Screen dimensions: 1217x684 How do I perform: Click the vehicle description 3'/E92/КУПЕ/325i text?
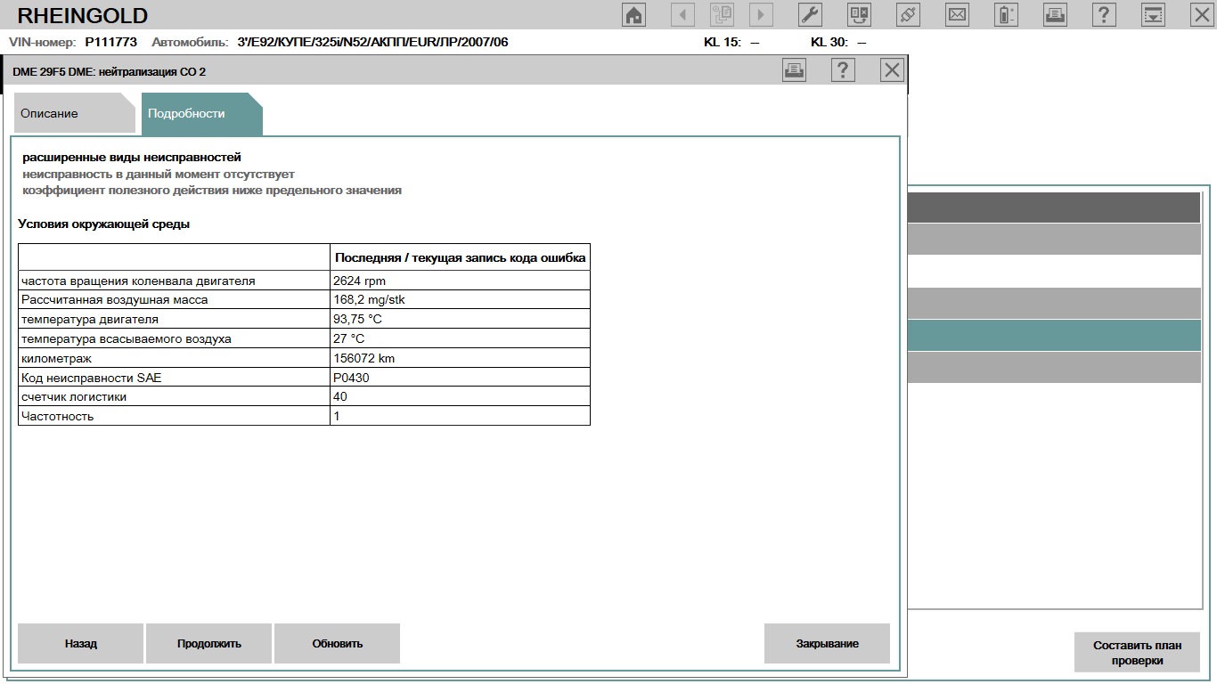372,42
